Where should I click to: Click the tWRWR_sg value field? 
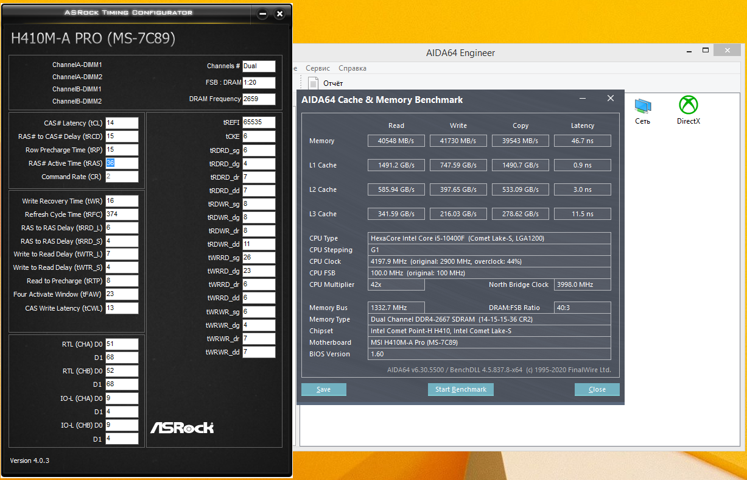[259, 311]
